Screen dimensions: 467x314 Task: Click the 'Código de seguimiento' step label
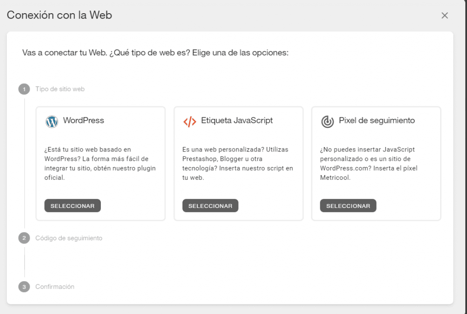point(69,238)
